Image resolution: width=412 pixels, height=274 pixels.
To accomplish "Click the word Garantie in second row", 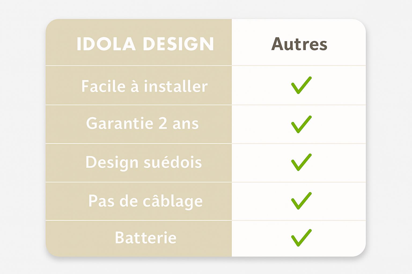I will click(x=120, y=123).
